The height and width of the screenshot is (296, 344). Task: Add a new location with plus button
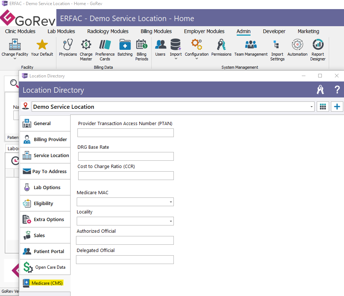337,107
